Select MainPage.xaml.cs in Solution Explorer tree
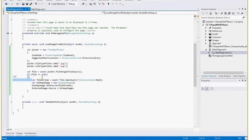249x140 pixels. (223, 53)
